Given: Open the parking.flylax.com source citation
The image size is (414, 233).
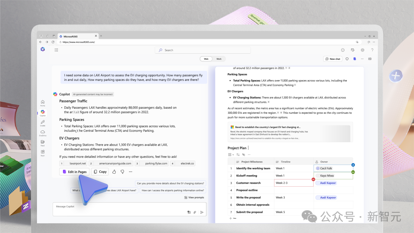Looking at the screenshot, I should tap(151, 163).
